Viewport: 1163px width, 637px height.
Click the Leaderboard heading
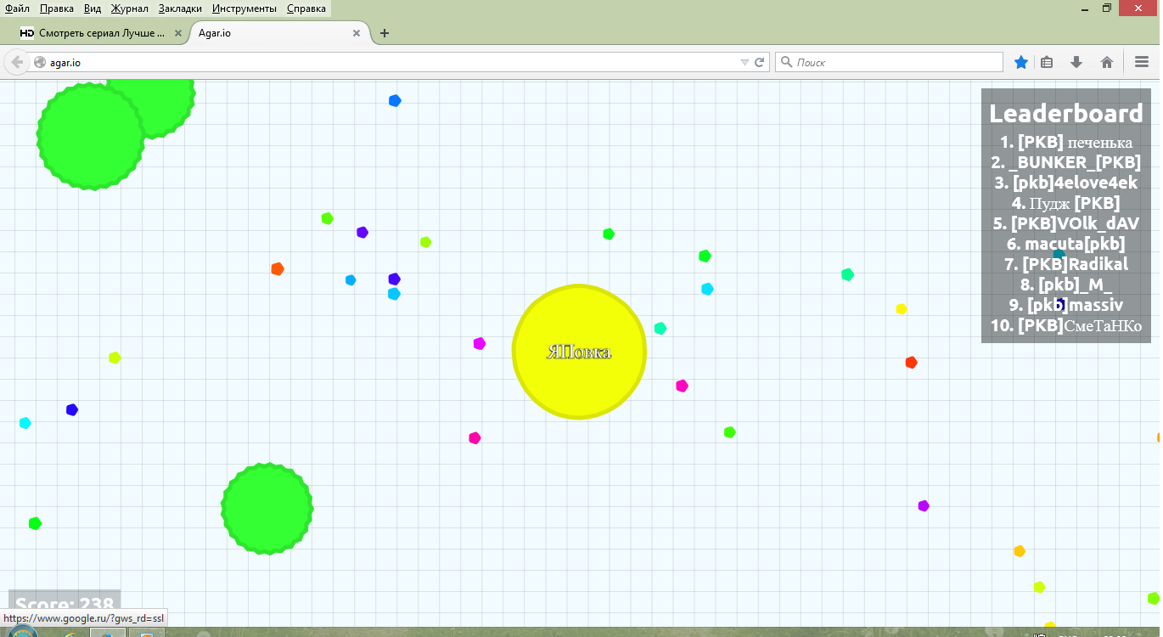[x=1066, y=113]
